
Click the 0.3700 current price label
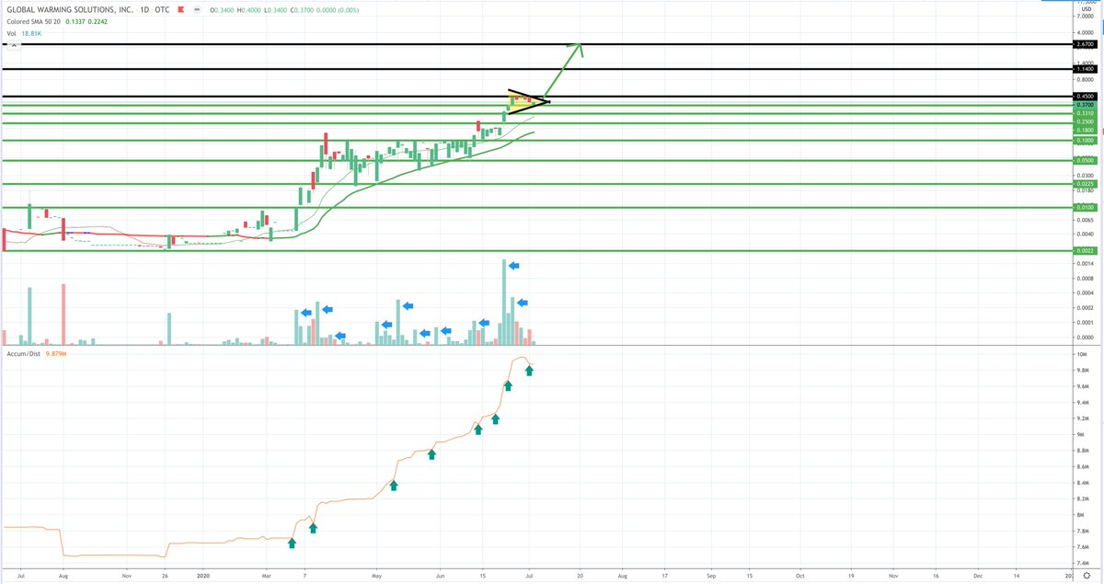click(x=1087, y=106)
